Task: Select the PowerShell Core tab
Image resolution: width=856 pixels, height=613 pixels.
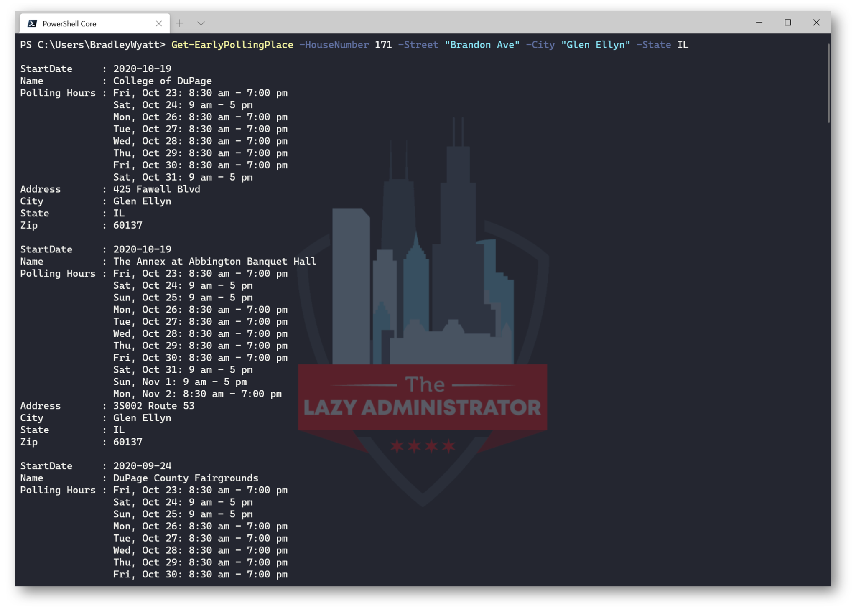Action: [x=94, y=23]
